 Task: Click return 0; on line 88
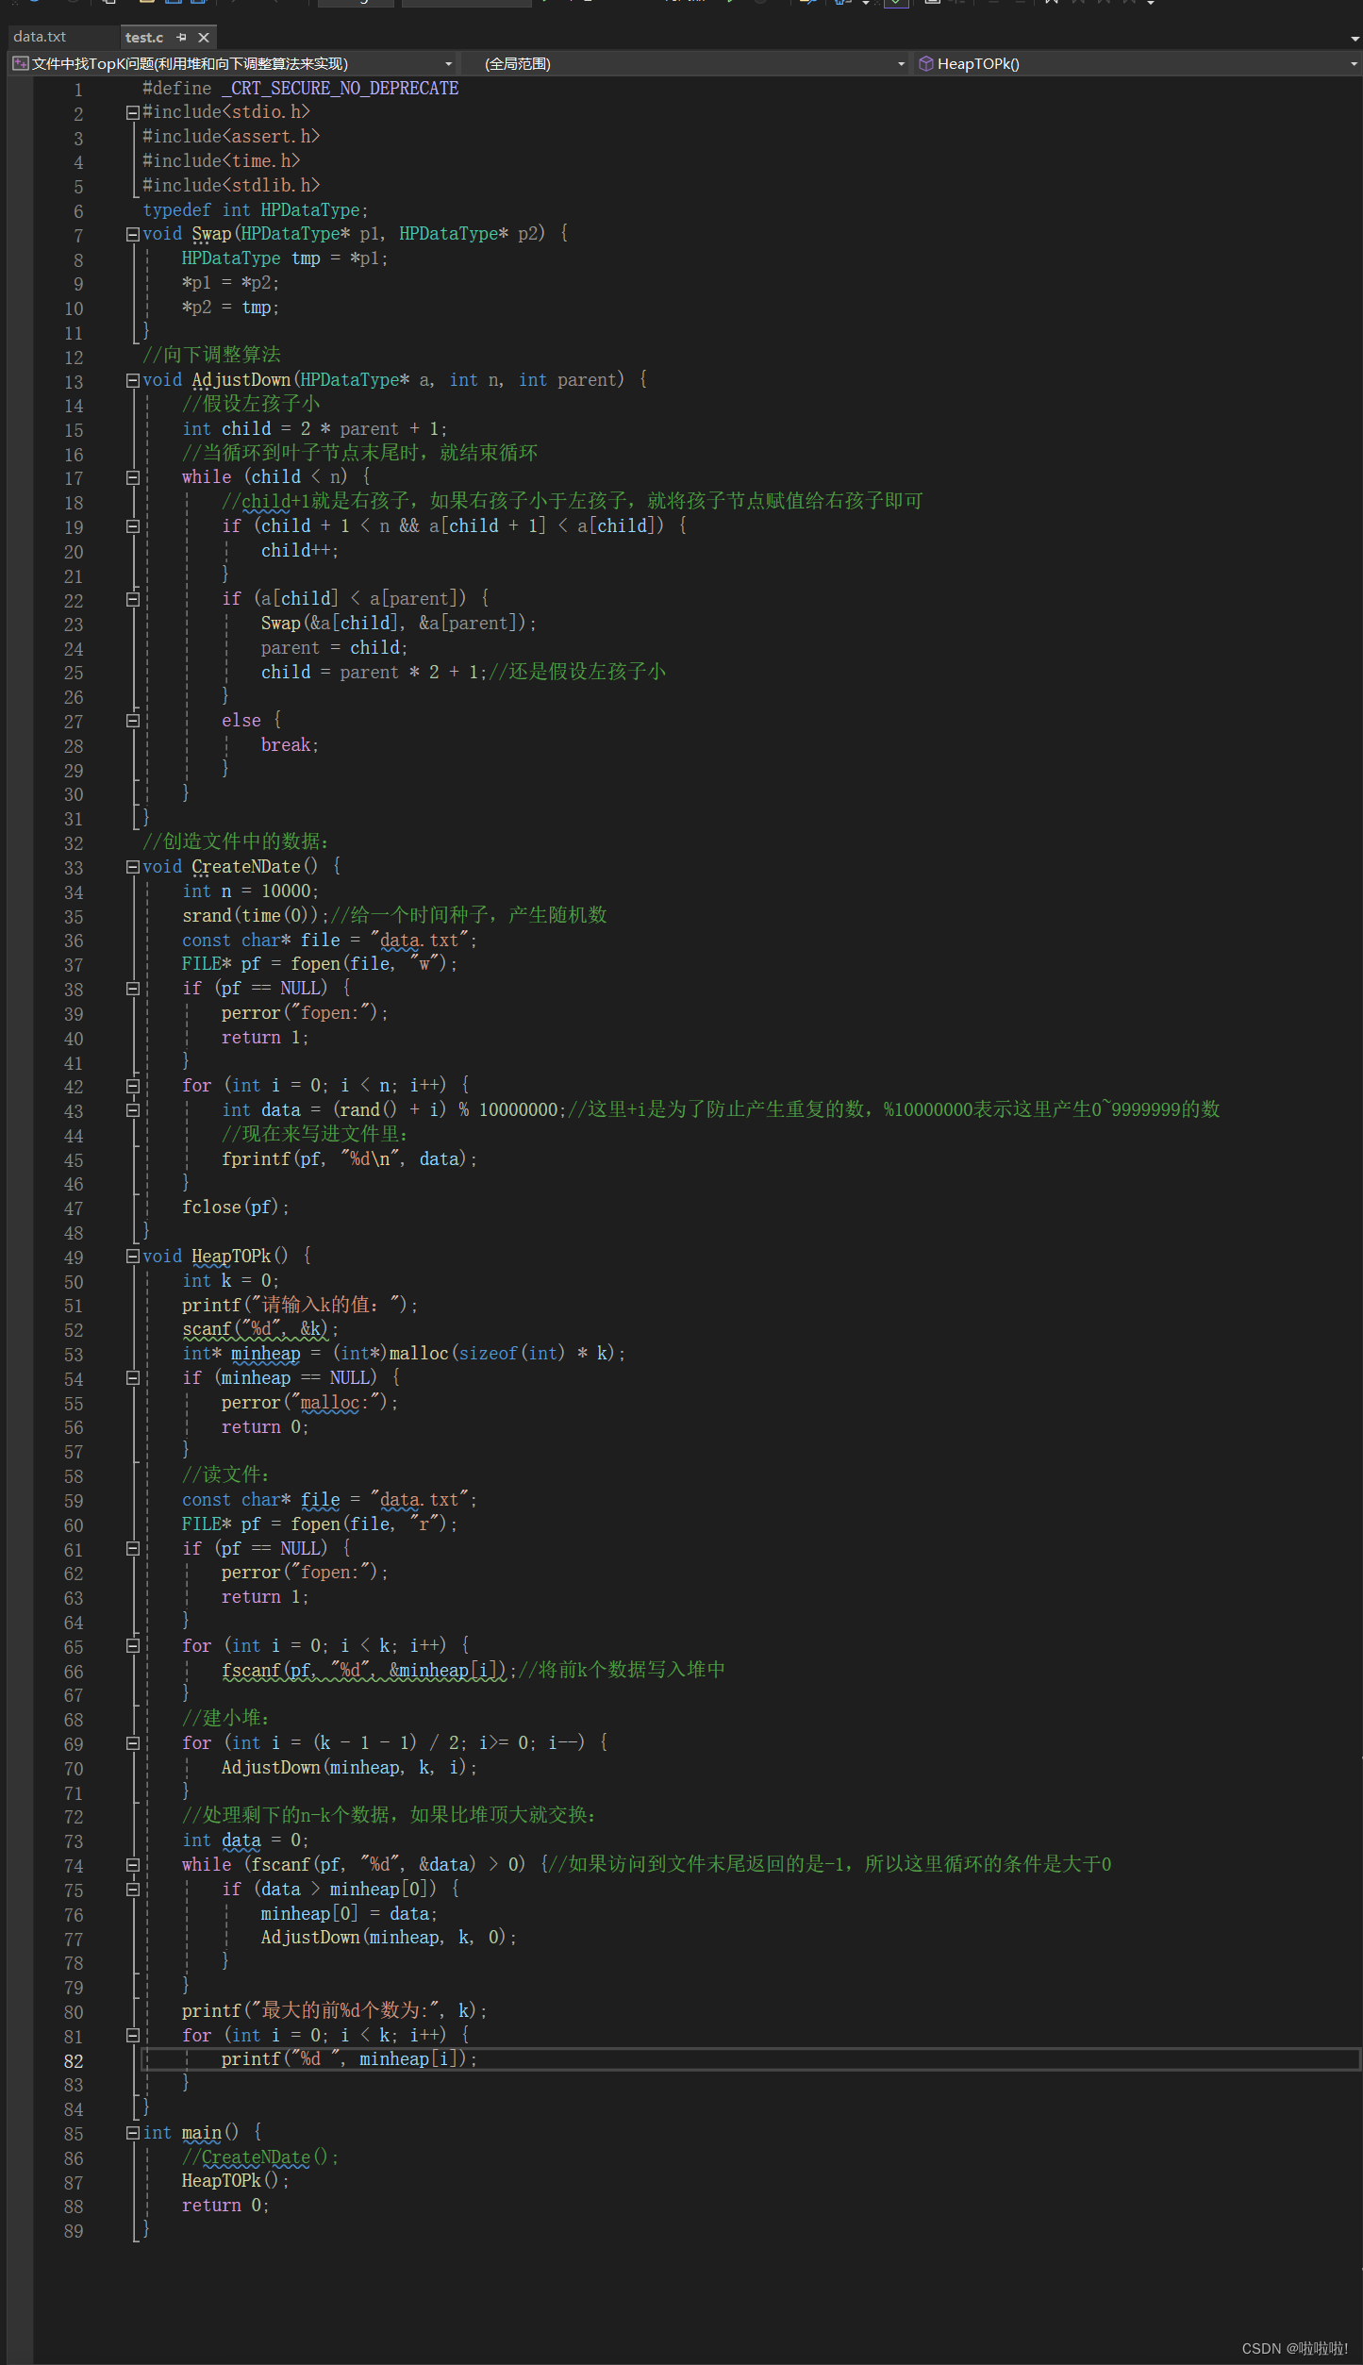[225, 2206]
